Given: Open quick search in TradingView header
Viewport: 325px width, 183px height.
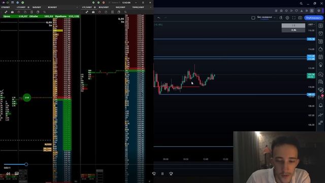Looking at the screenshot, I should [281, 18].
